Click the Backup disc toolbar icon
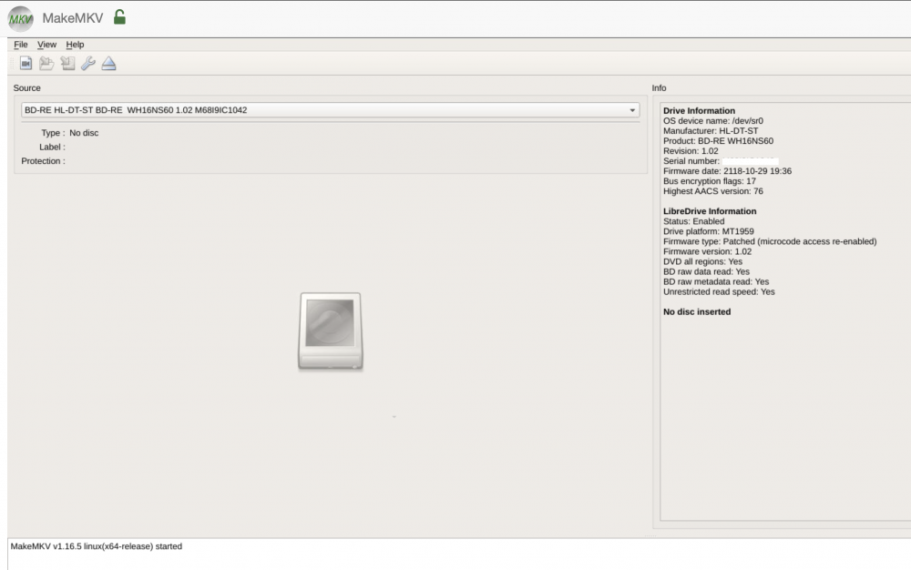Screen dimensions: 911x570 tap(67, 63)
